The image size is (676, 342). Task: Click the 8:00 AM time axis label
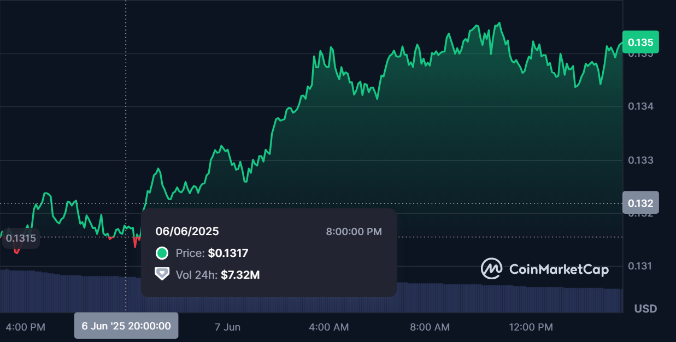430,327
